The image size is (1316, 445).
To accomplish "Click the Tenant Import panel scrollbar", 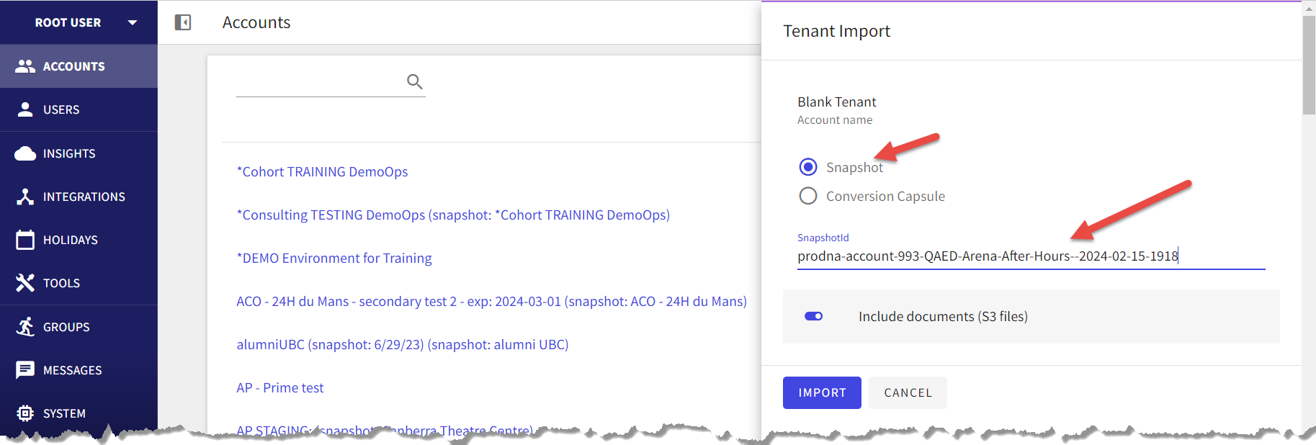I will 1309,65.
